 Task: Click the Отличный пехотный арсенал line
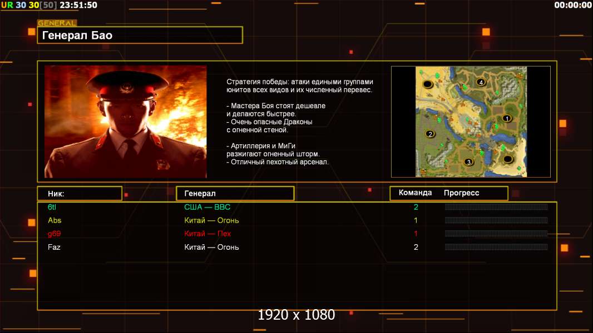click(x=278, y=162)
